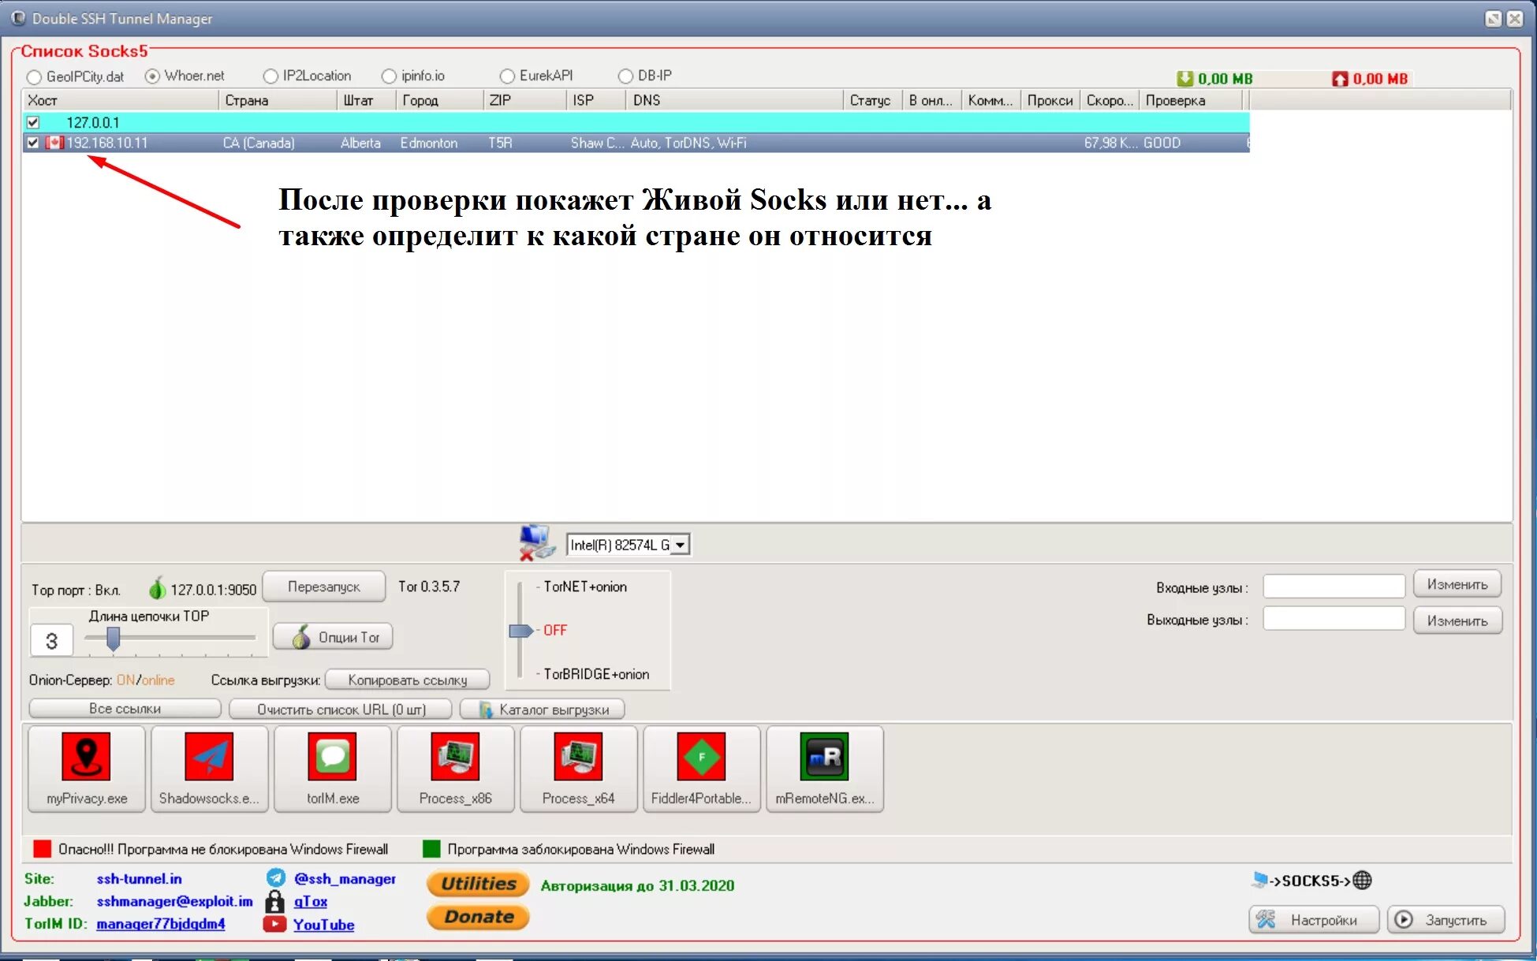The image size is (1537, 961).
Task: Uncheck the 192.168.10.11 host checkbox
Action: pos(33,143)
